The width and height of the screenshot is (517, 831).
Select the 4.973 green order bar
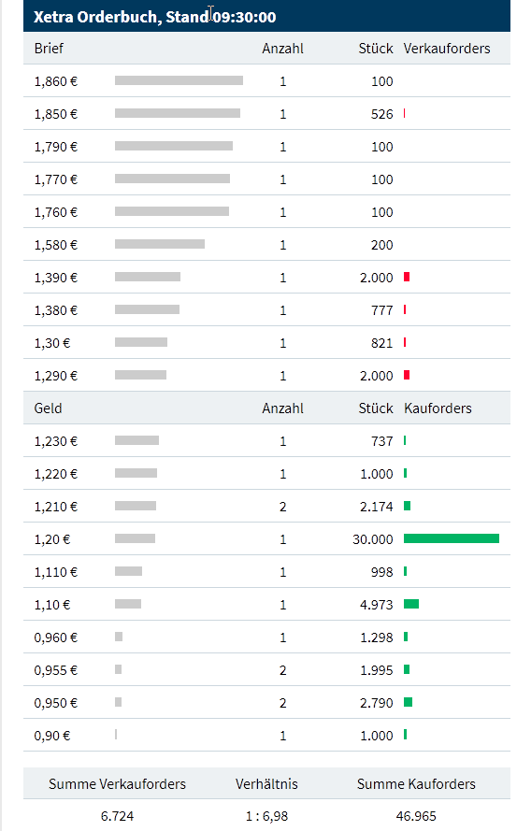[411, 604]
